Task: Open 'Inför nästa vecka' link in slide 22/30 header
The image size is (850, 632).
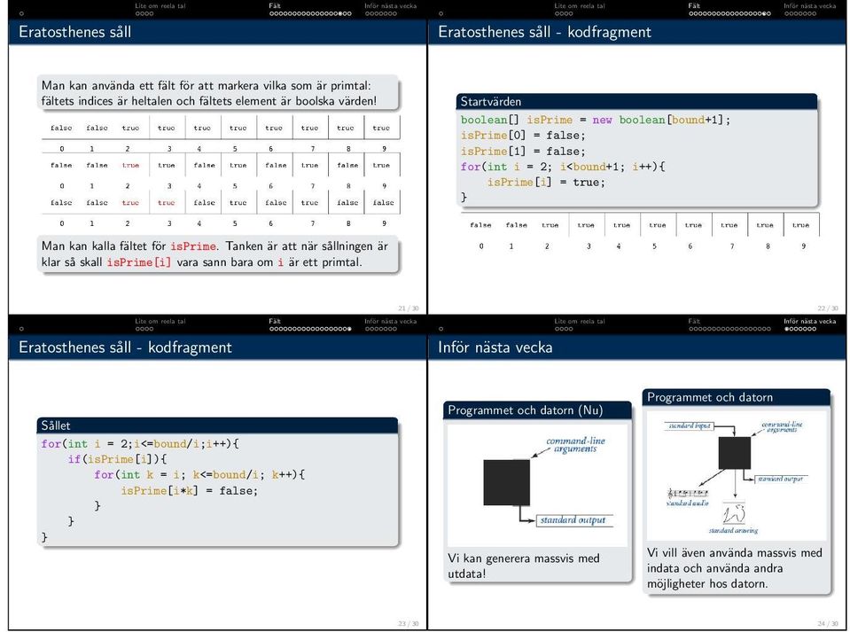Action: [x=809, y=6]
